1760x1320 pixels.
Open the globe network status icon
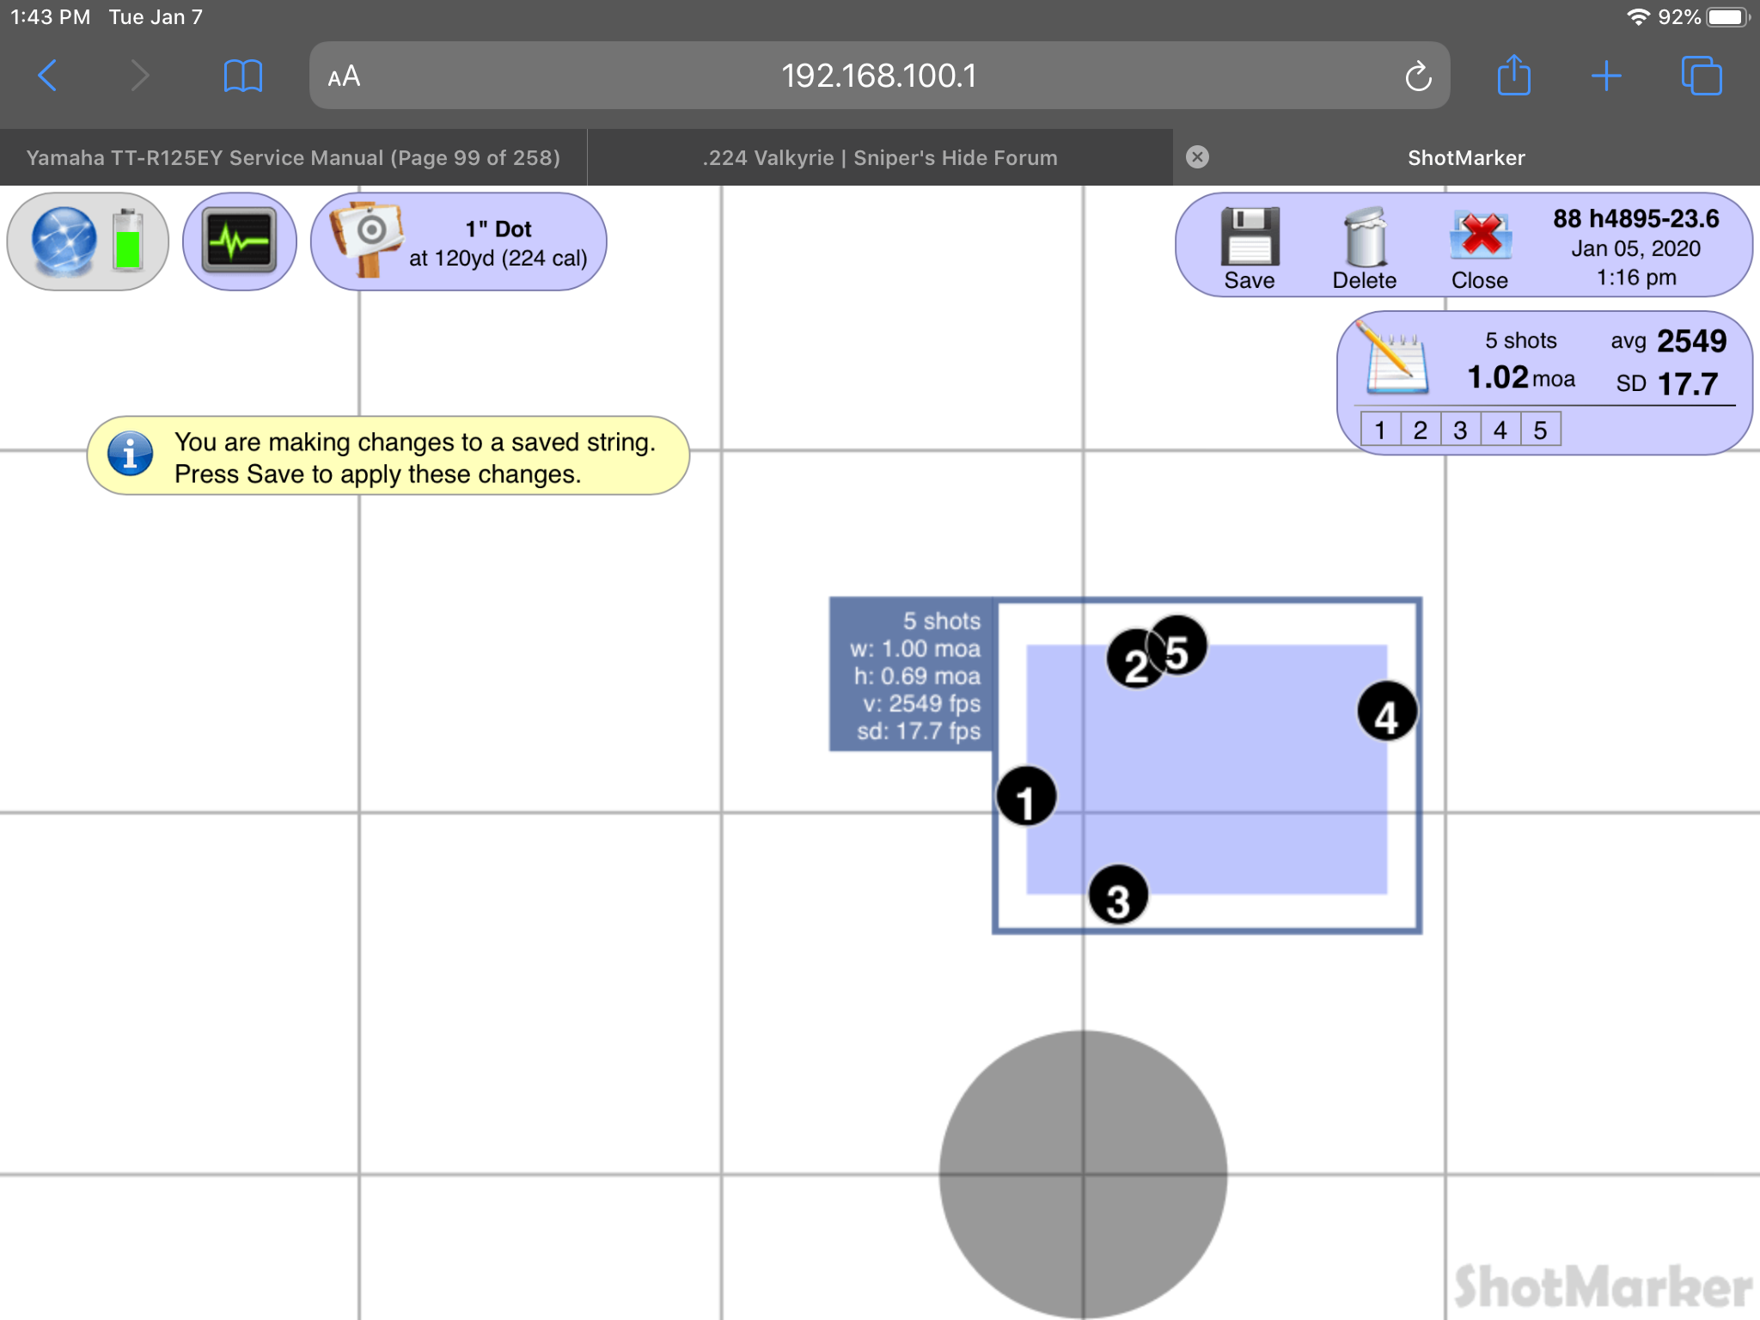65,241
